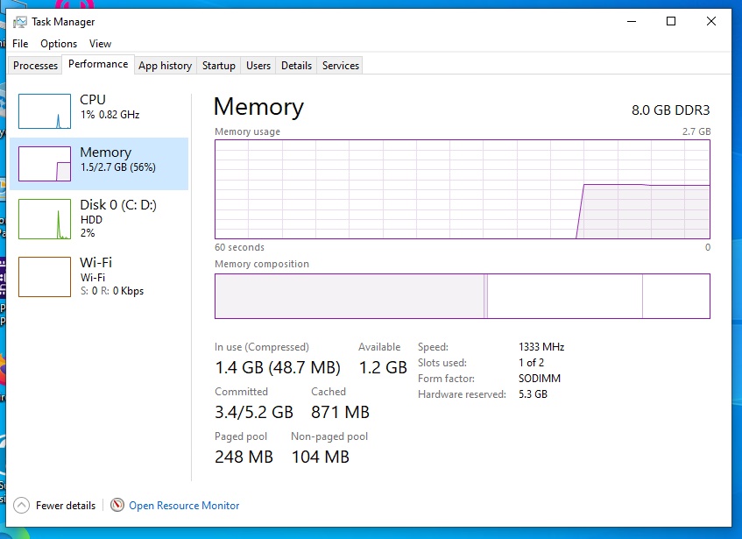Maximize the Task Manager window

click(x=671, y=21)
